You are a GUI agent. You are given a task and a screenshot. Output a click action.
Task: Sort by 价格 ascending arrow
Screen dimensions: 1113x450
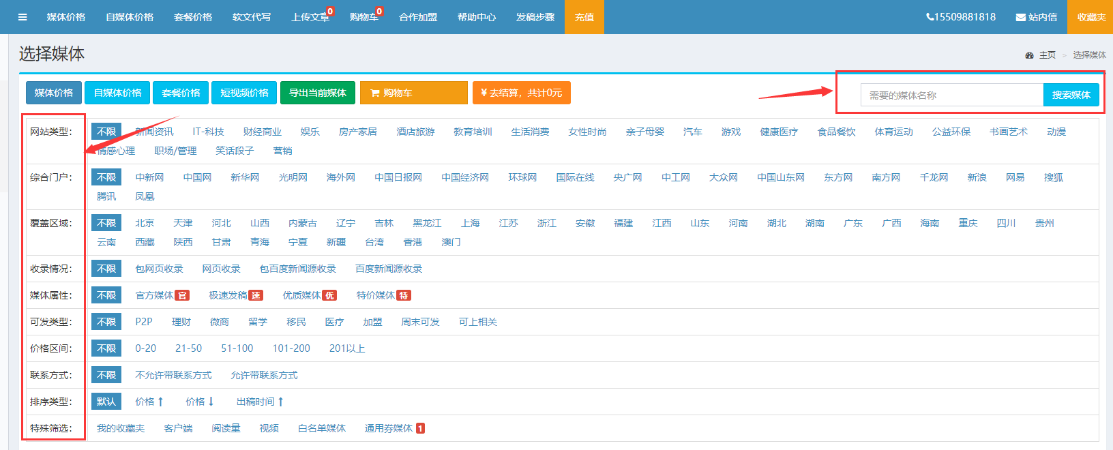click(x=160, y=402)
